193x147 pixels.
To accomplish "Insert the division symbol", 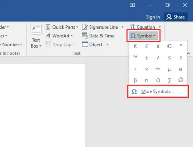I will pos(135,69).
